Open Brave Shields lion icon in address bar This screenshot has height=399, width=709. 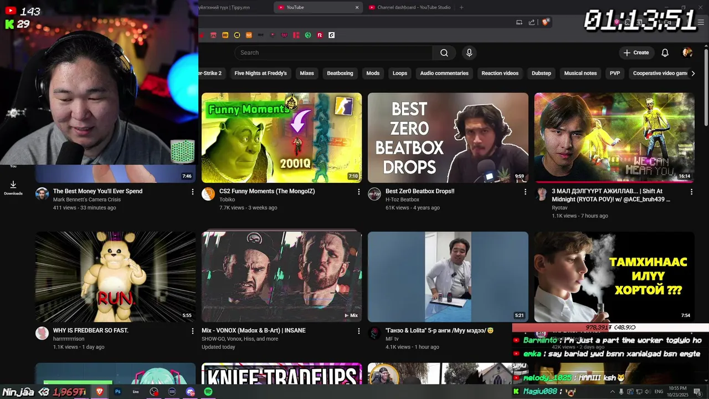click(545, 22)
